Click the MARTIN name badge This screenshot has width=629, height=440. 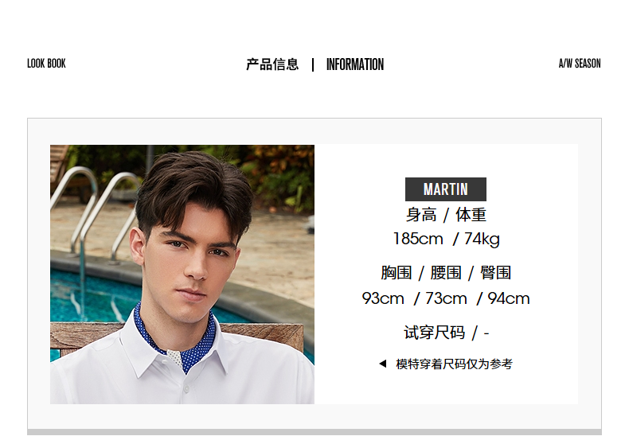pos(446,189)
